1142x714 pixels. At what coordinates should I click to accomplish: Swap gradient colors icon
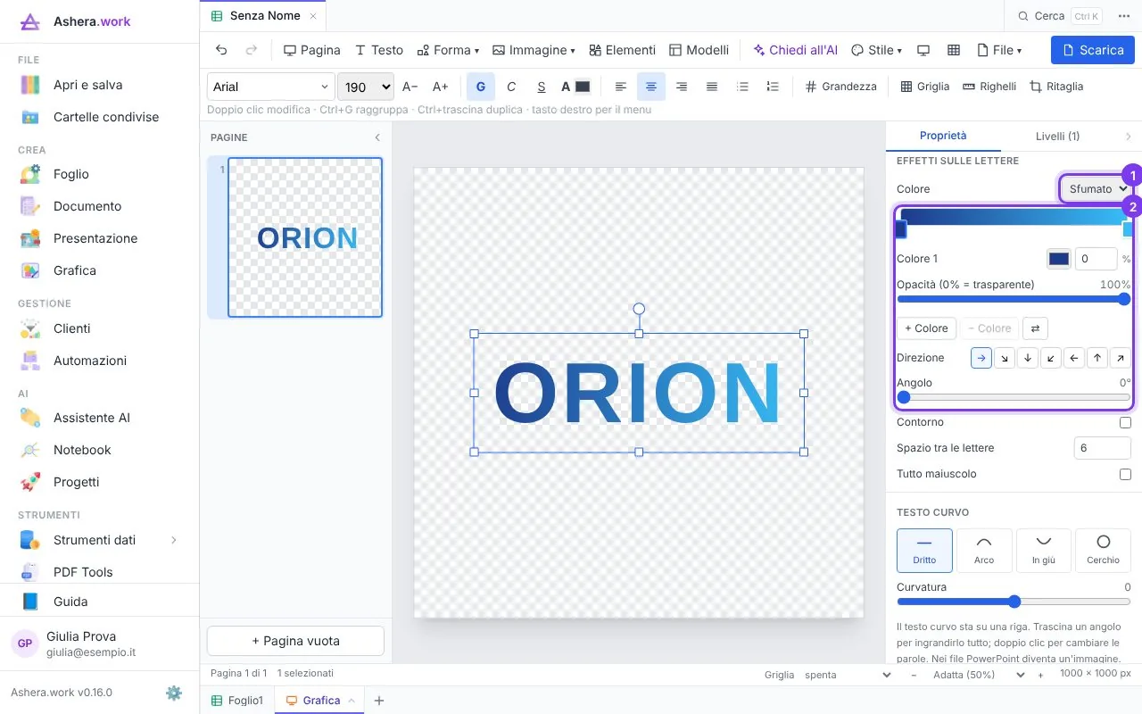[1035, 328]
